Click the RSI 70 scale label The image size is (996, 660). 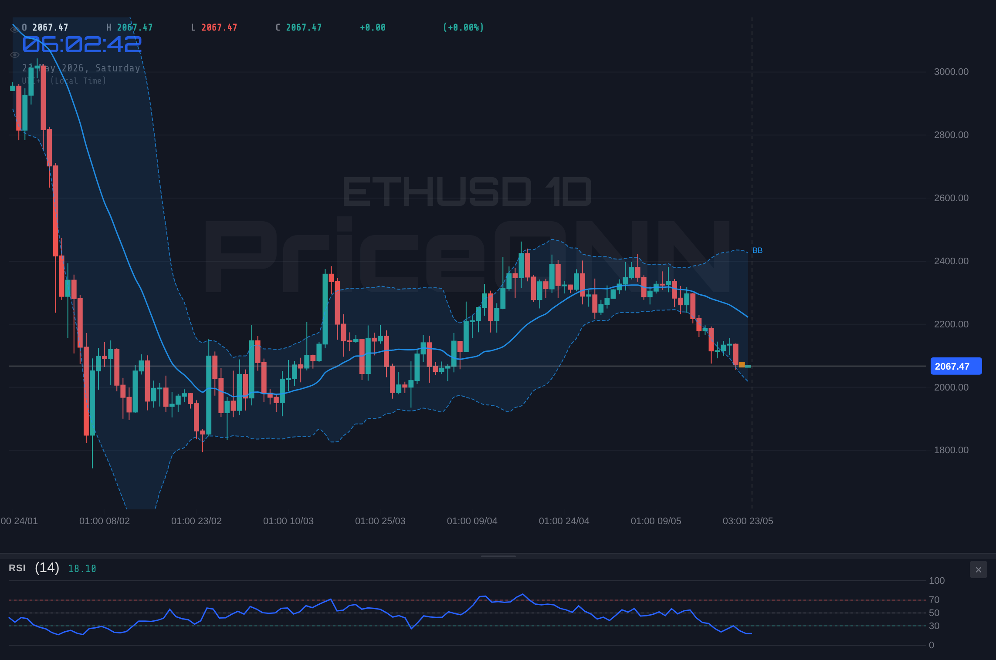(934, 600)
